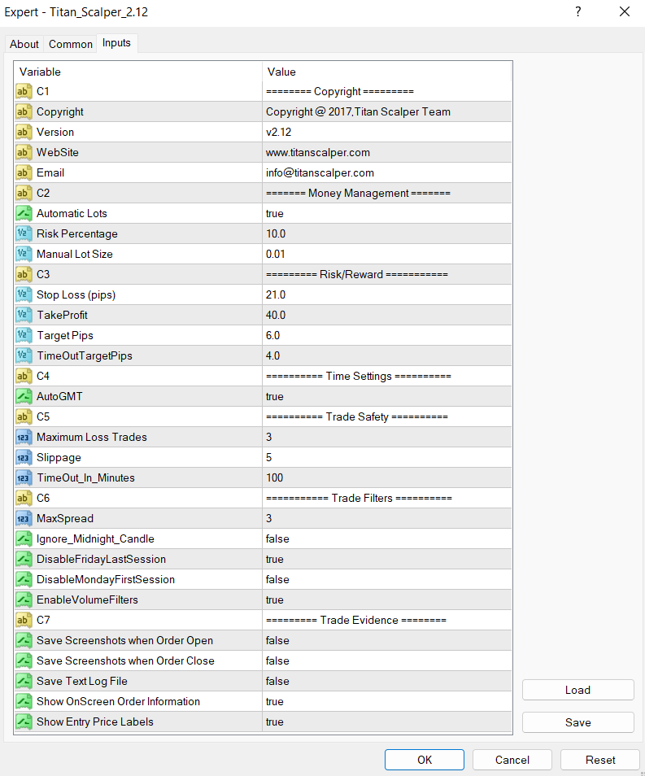Click the integer icon beside MaxSpread
645x776 pixels.
[x=24, y=518]
